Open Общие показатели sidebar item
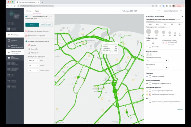Screen dimensions: 191x127 15,58
